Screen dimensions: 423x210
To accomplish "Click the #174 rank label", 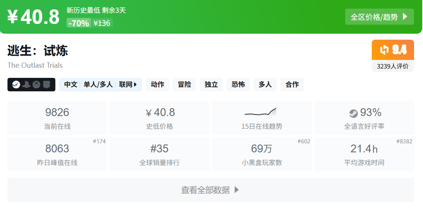I will point(99,141).
